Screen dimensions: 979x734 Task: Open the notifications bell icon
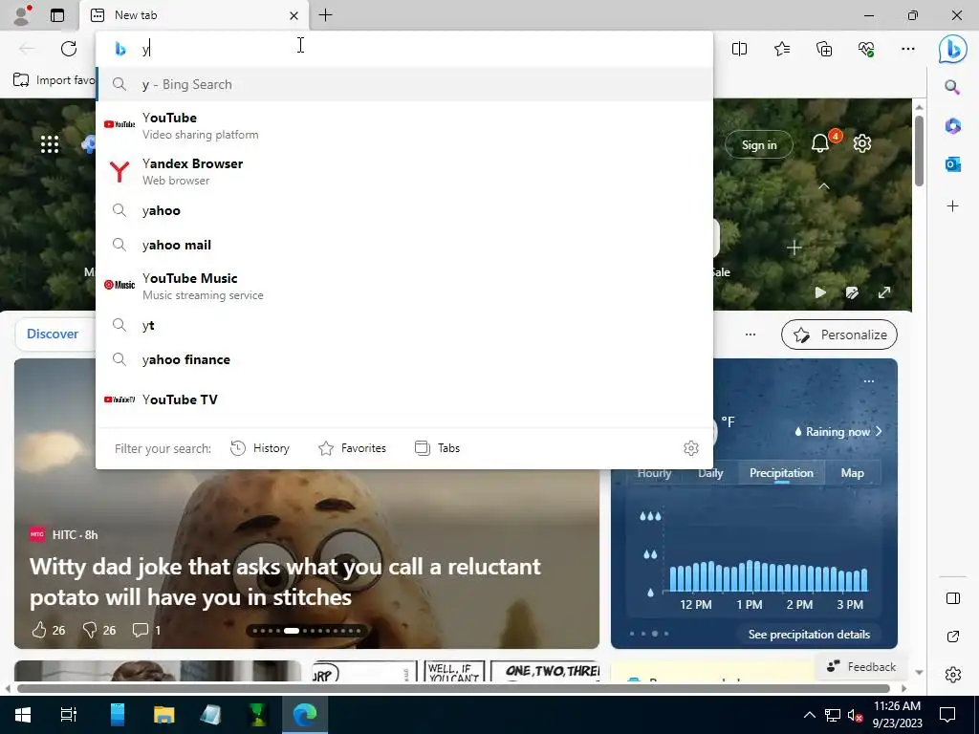pyautogui.click(x=820, y=143)
